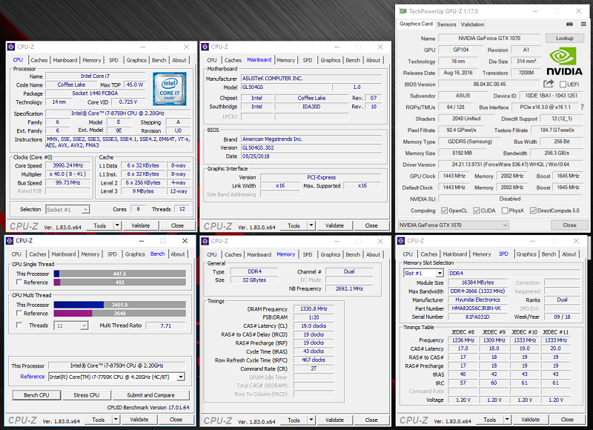Check Reference under CPU Single Thread
Image resolution: width=593 pixels, height=430 pixels.
(x=19, y=282)
